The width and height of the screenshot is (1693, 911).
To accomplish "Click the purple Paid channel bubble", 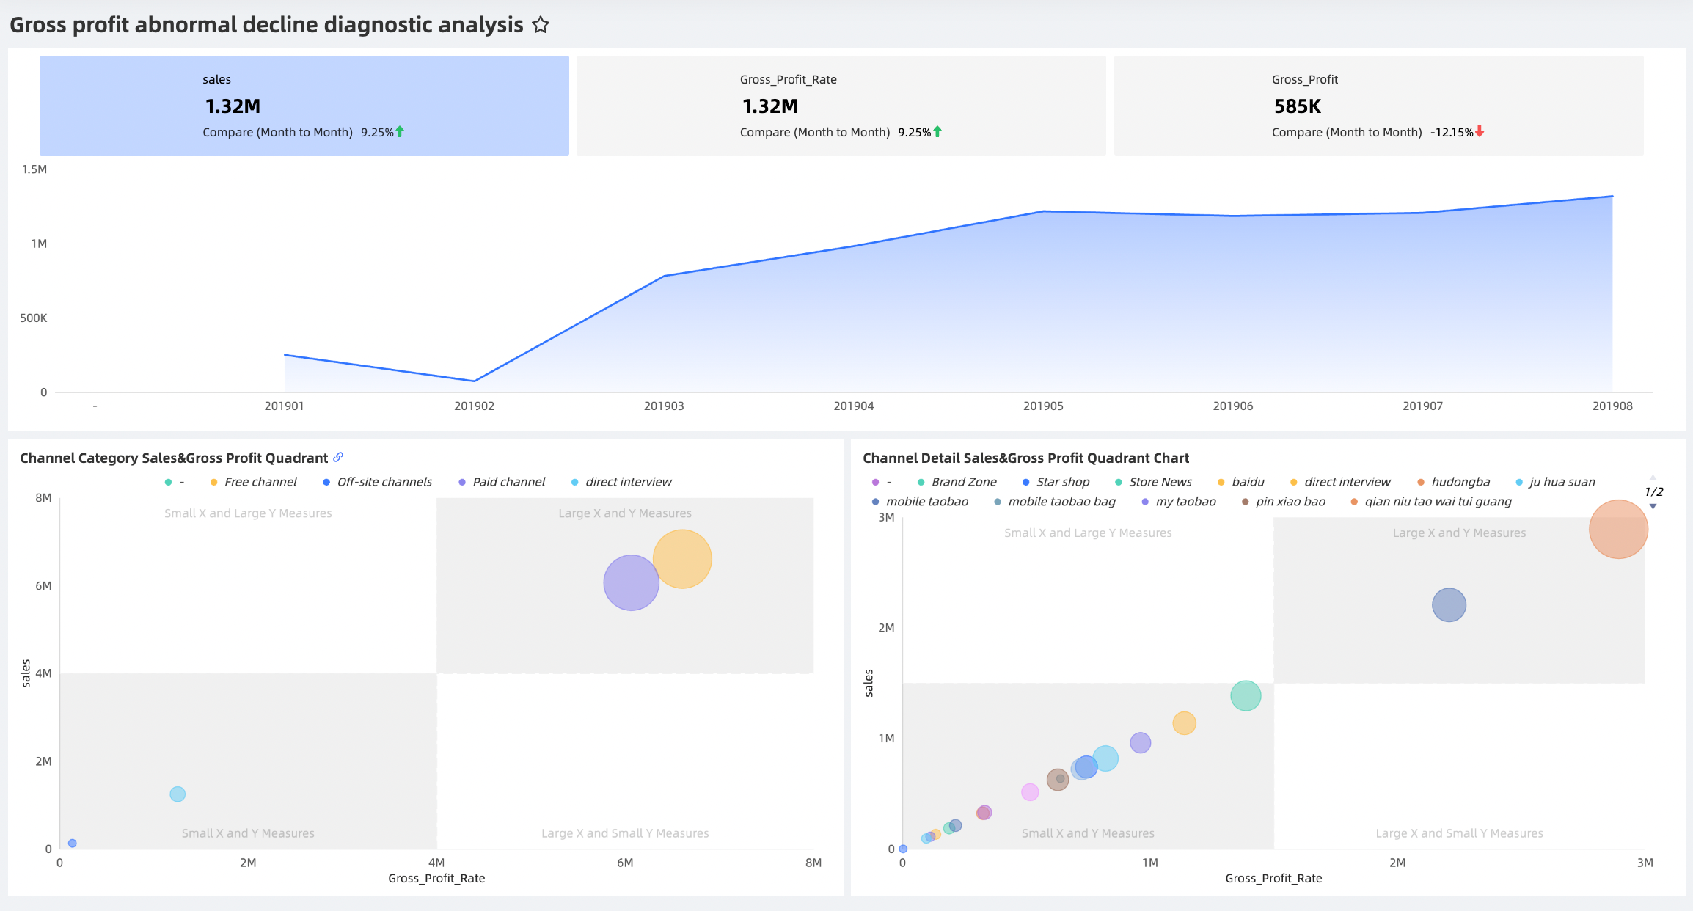I will coord(631,583).
